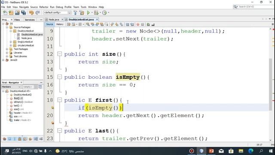Click the Comment icon in editor toolbar

pos(148,25)
